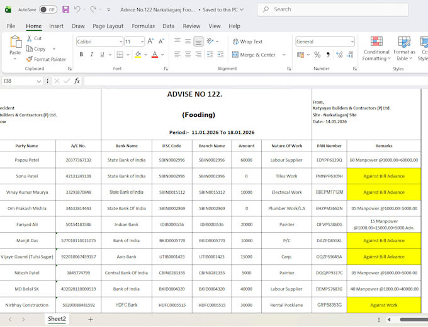This screenshot has width=428, height=327.
Task: Apply Underline formatting
Action: click(102, 55)
